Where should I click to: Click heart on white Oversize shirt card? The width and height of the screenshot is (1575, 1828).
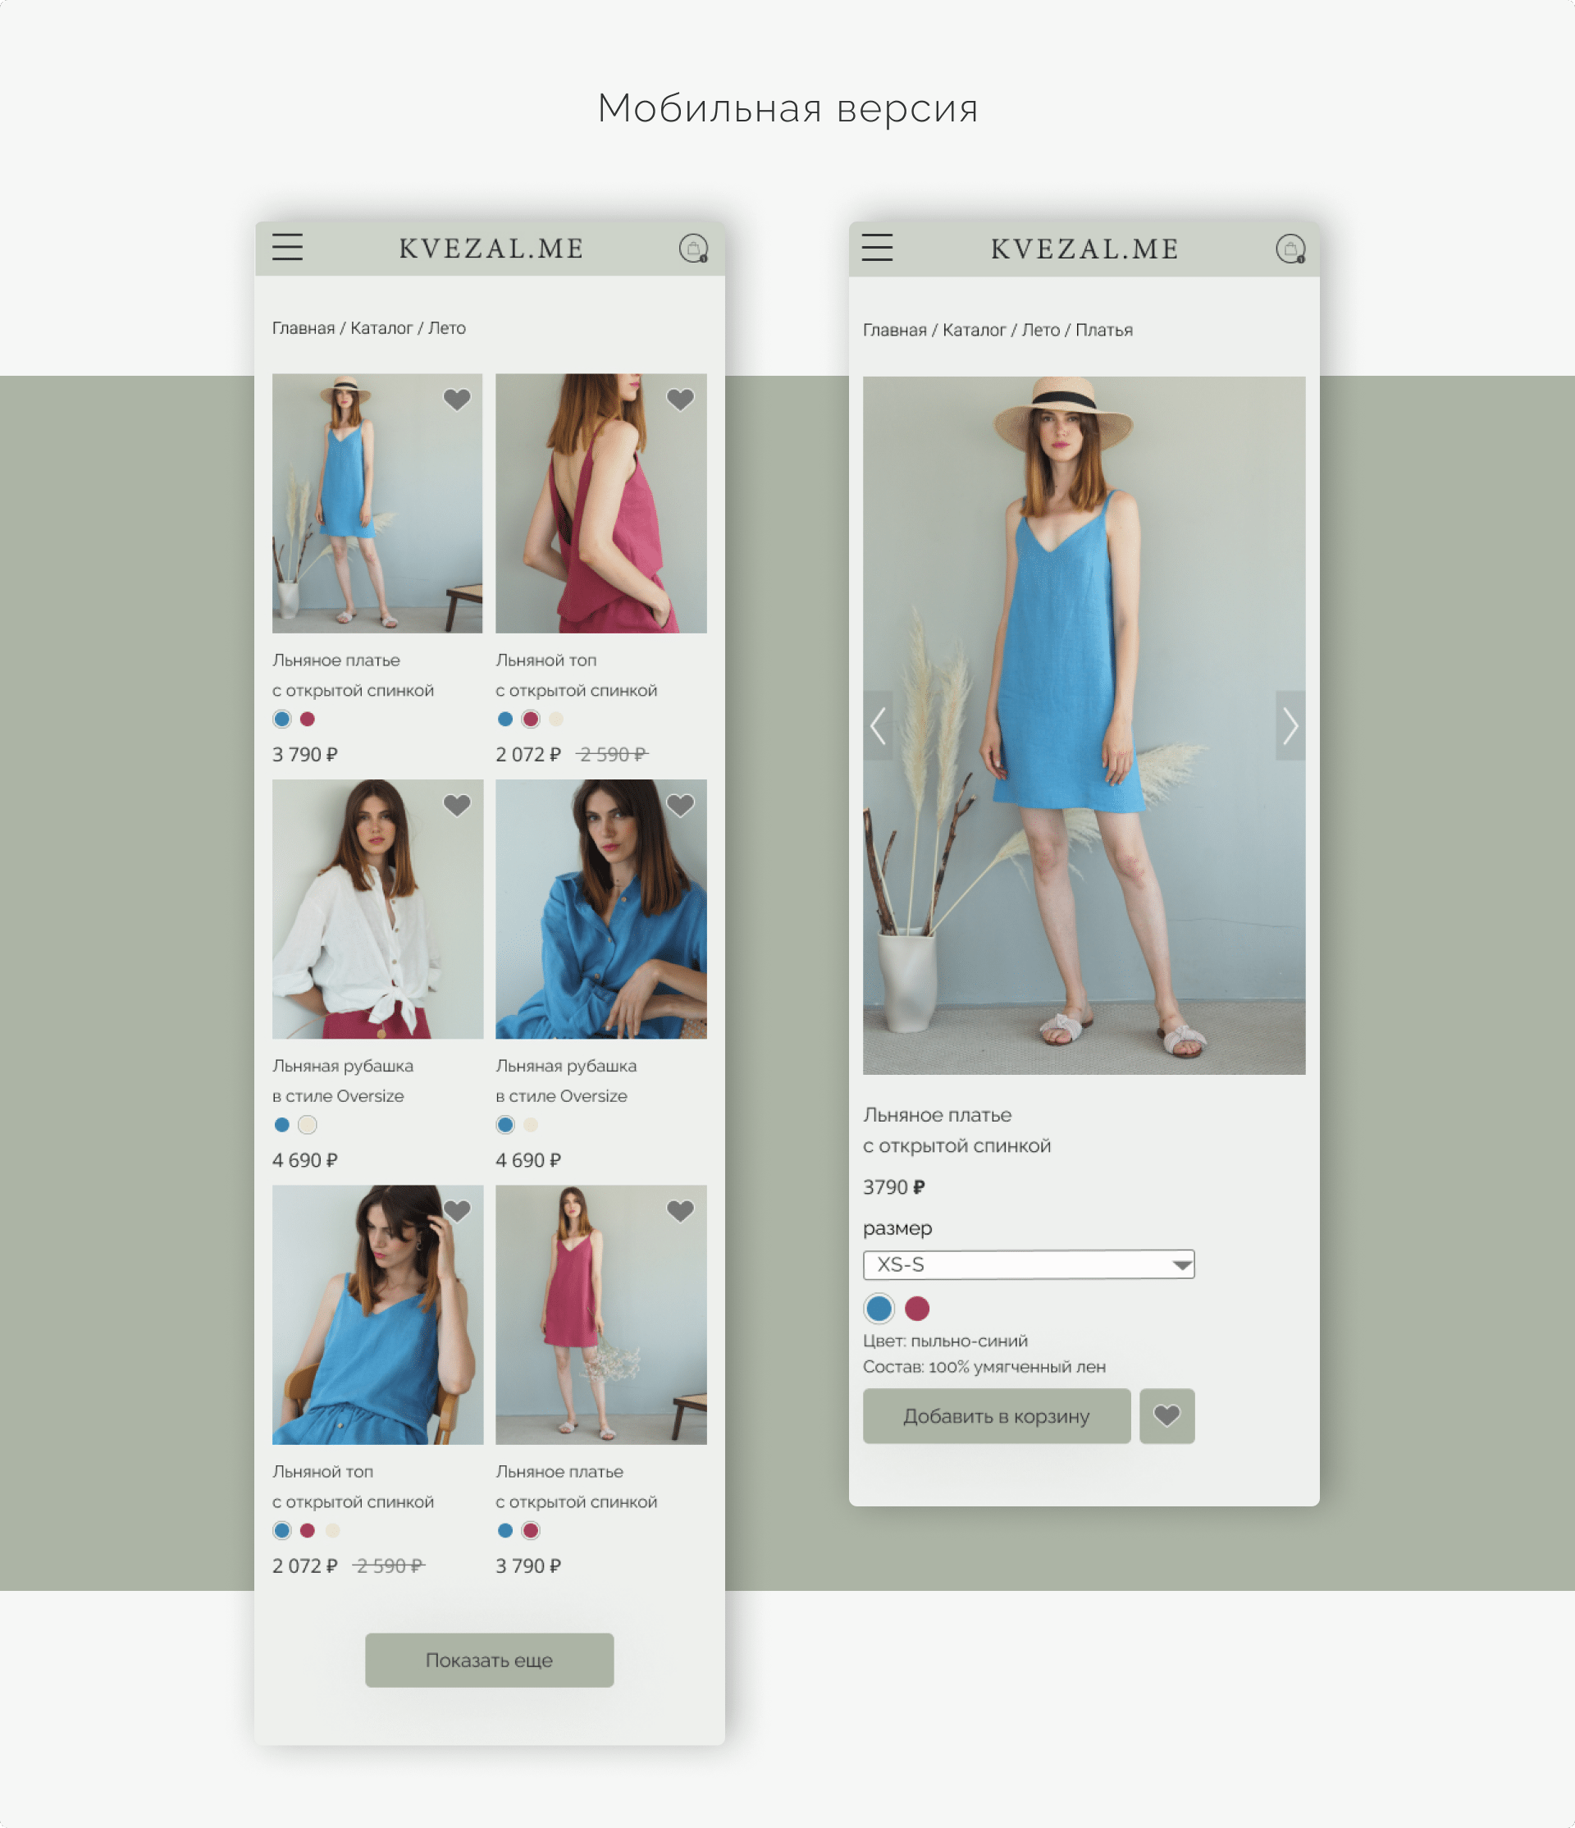[457, 806]
